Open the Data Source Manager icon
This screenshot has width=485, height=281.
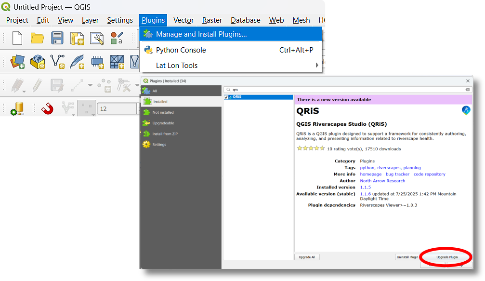pyautogui.click(x=17, y=62)
